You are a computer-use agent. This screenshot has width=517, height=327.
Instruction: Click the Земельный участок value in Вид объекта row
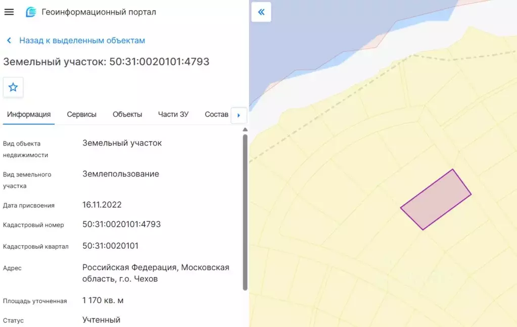point(122,143)
